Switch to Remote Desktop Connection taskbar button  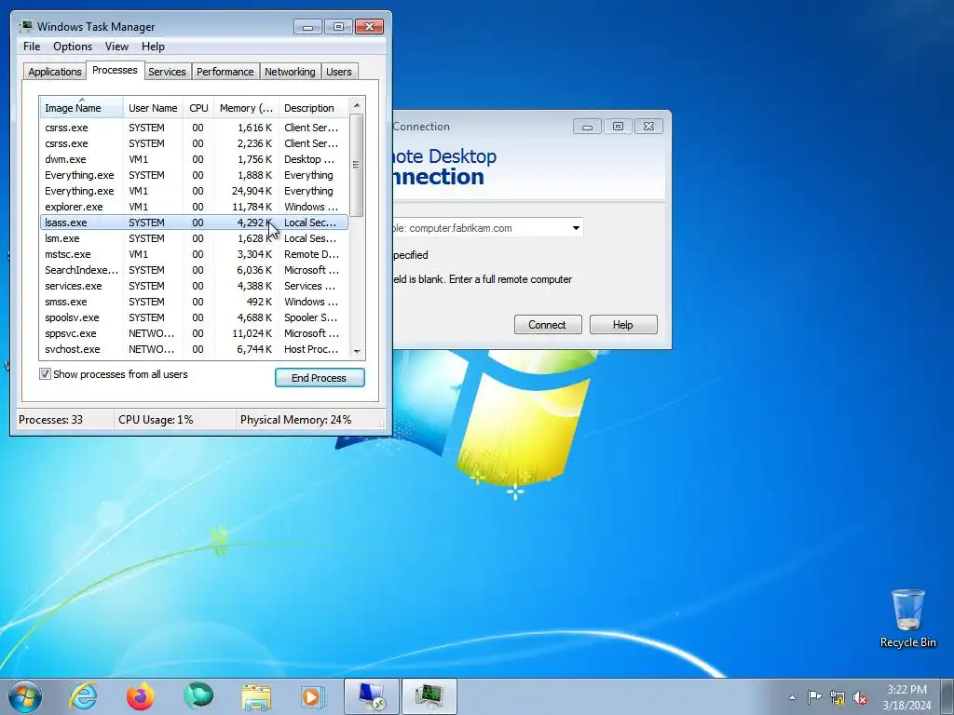(x=371, y=696)
